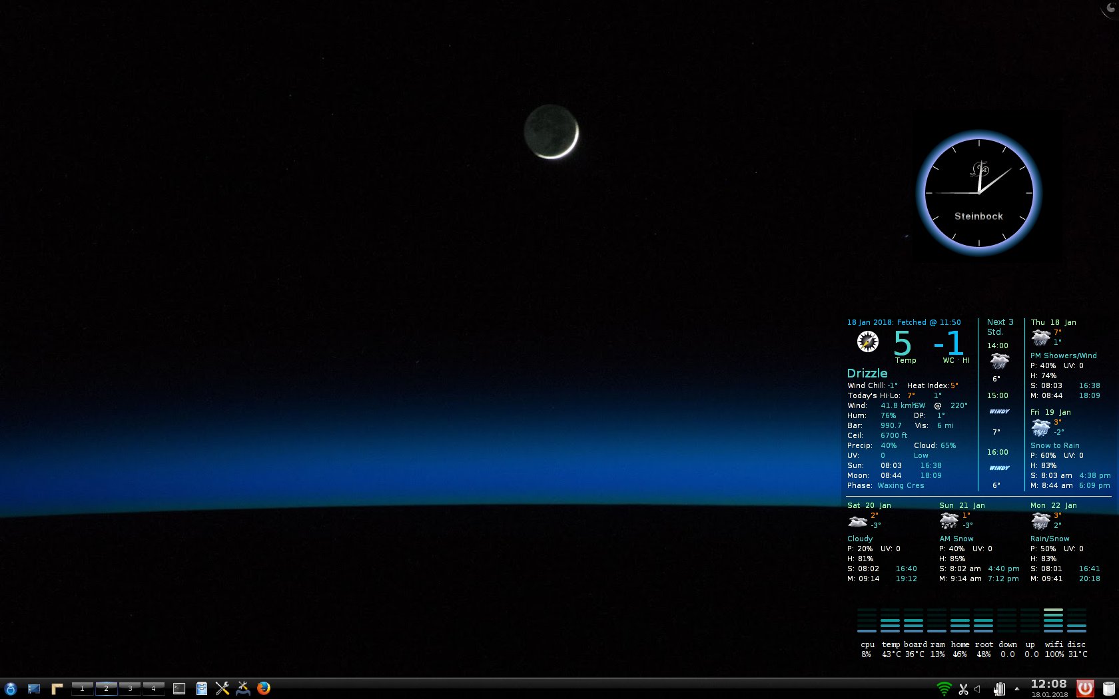Click the 'Snow to Rain' forecast text

click(x=1055, y=445)
